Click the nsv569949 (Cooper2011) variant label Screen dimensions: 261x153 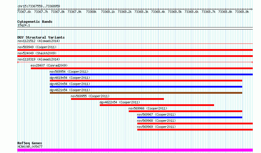(37, 47)
